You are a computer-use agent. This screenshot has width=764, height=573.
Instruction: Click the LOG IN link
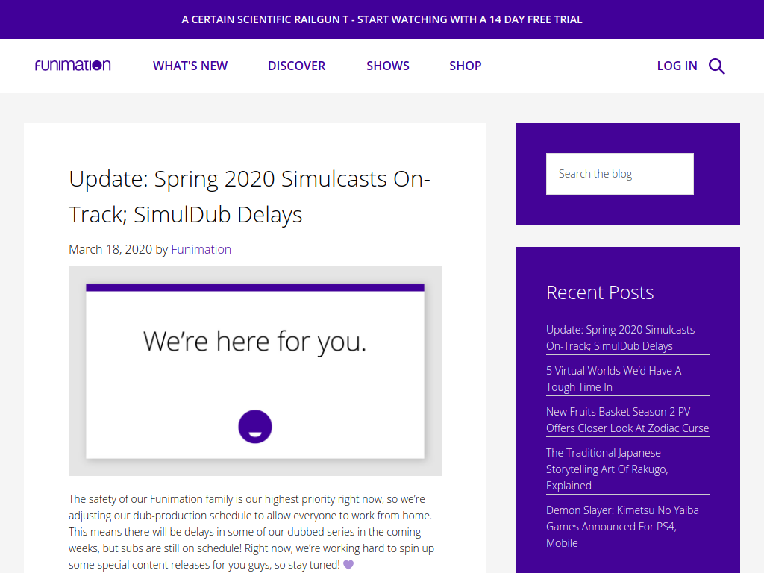point(677,66)
